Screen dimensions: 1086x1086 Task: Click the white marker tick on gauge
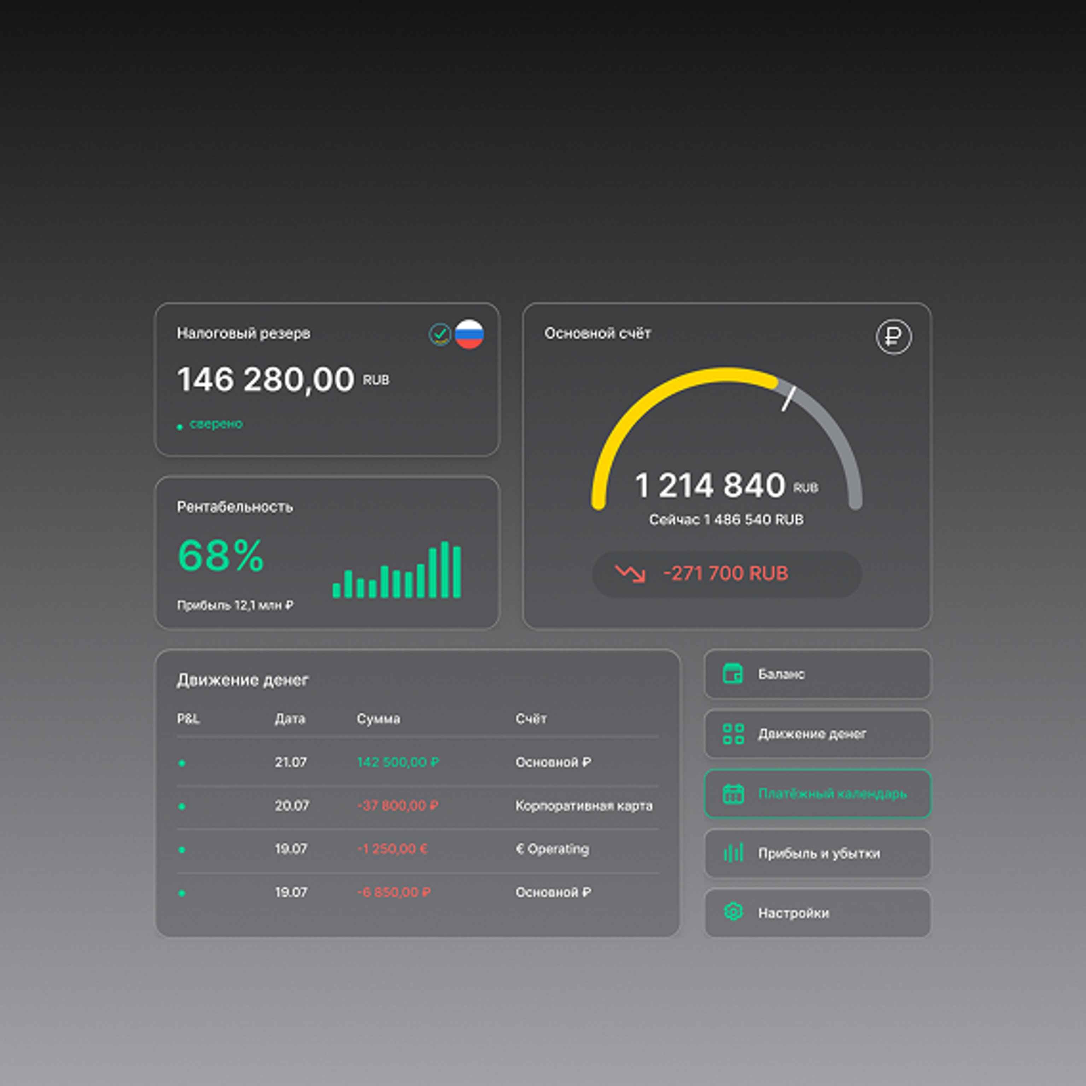(x=789, y=398)
